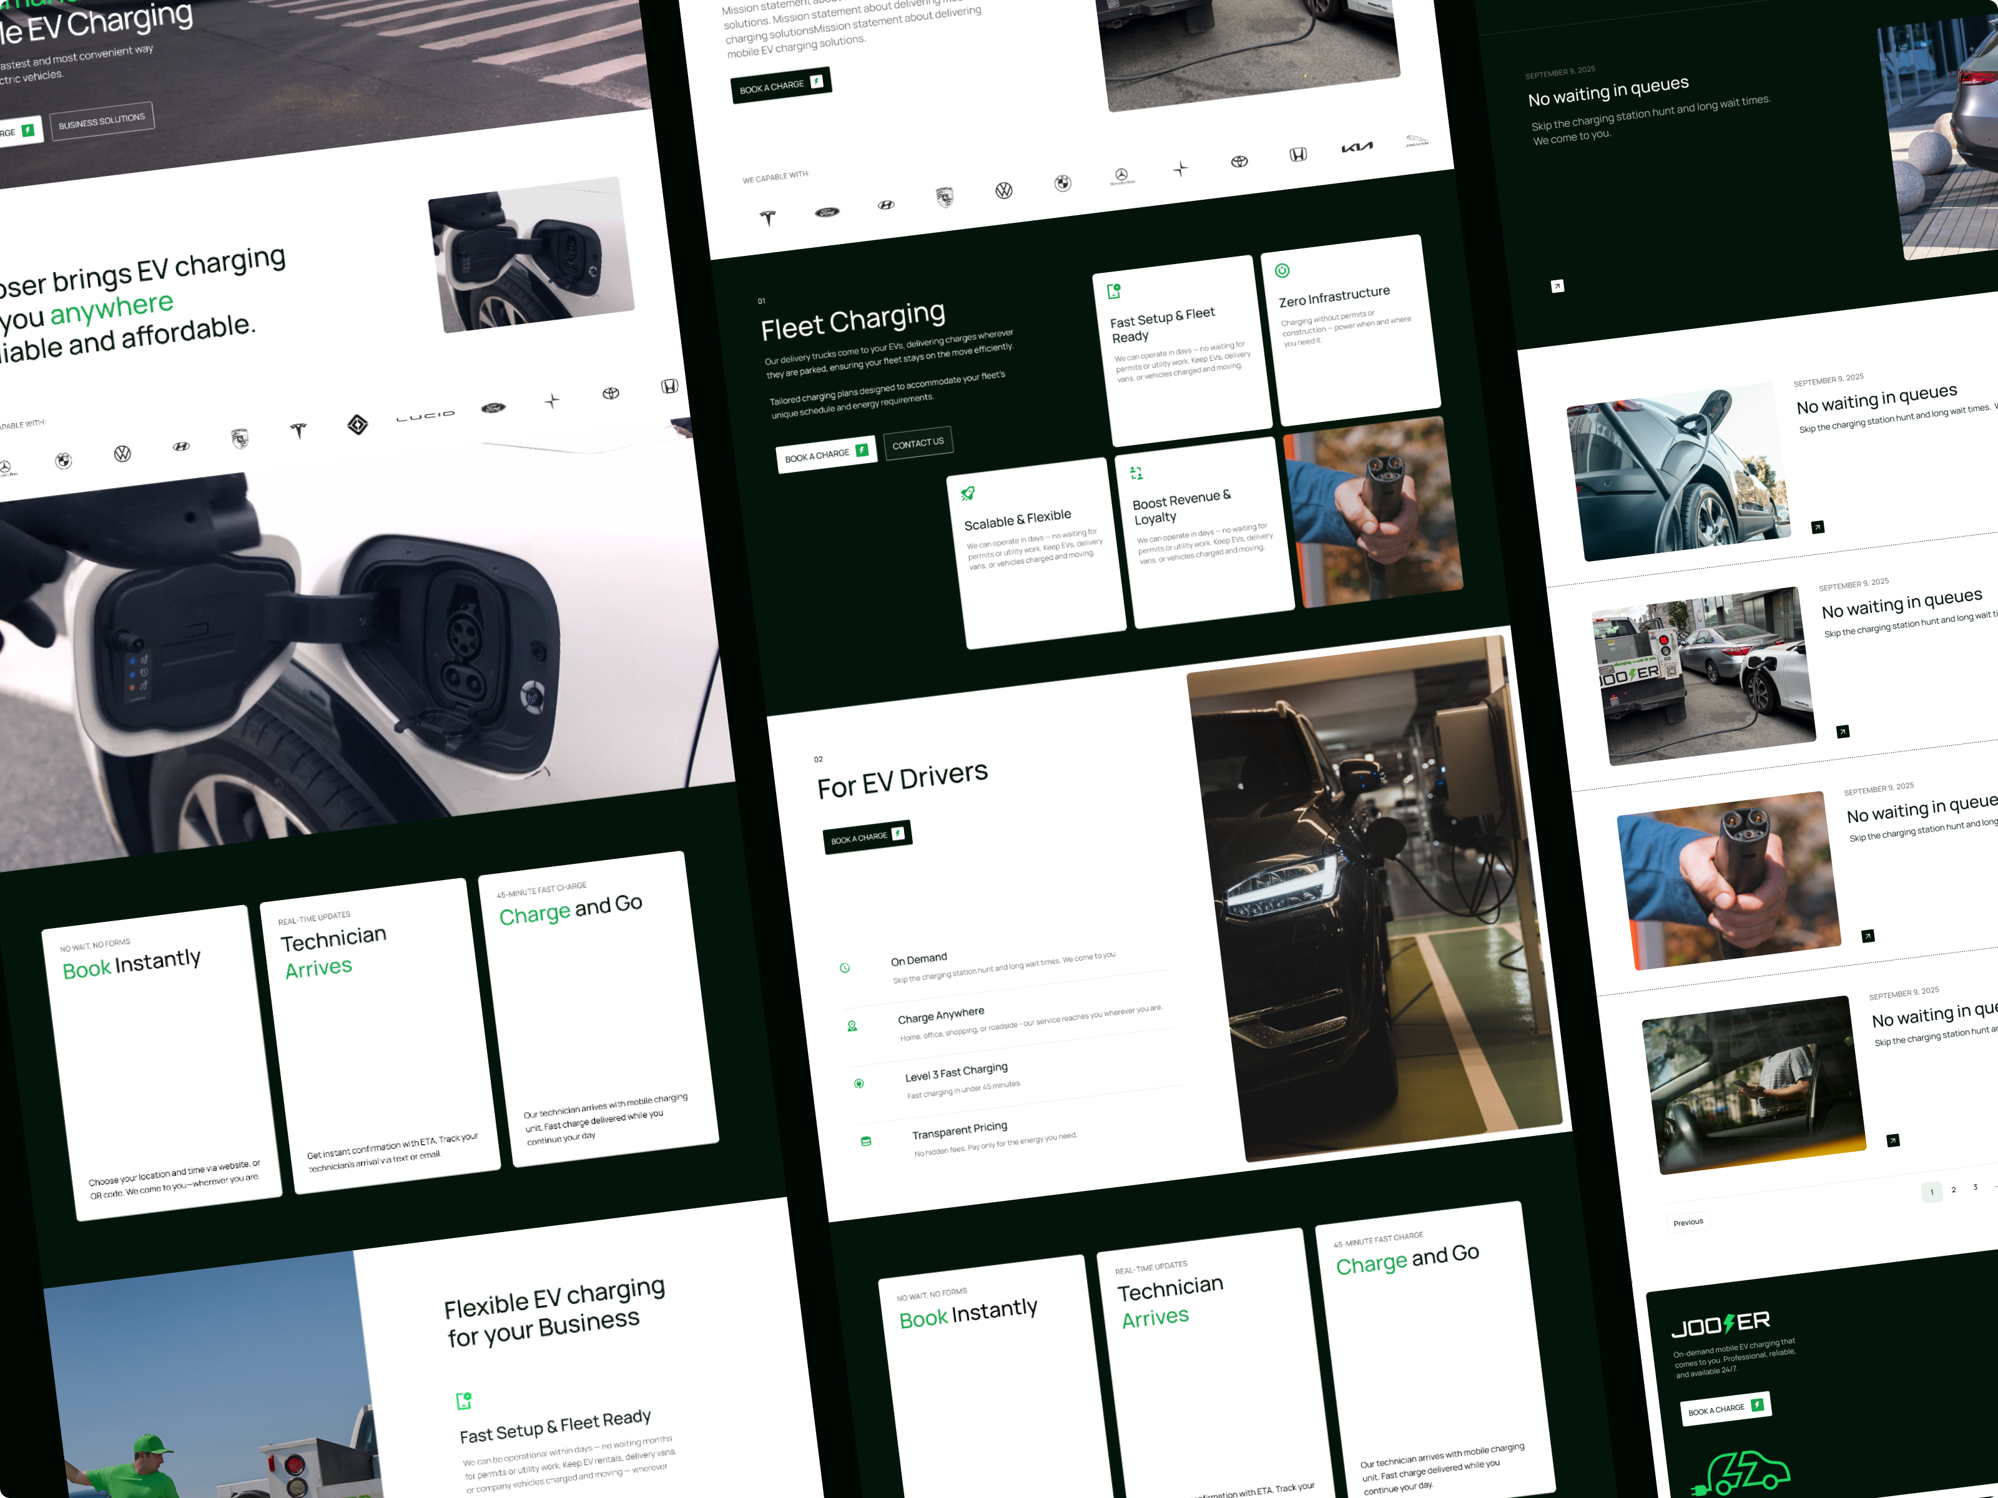Click the Ford oval logo on the left homepage
This screenshot has height=1498, width=1998.
point(493,408)
